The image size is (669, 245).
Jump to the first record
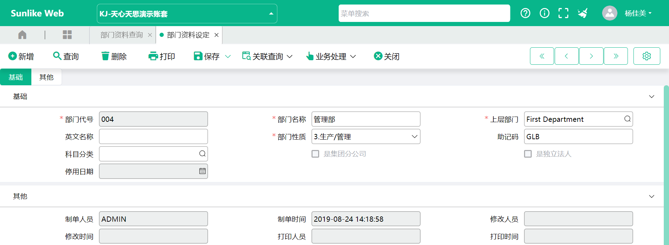tap(542, 56)
